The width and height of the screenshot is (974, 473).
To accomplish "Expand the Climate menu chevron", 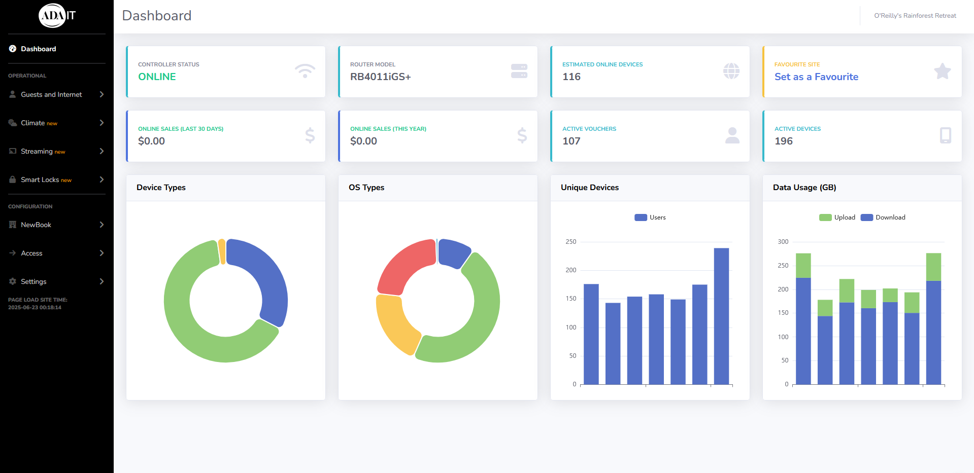I will click(x=102, y=123).
